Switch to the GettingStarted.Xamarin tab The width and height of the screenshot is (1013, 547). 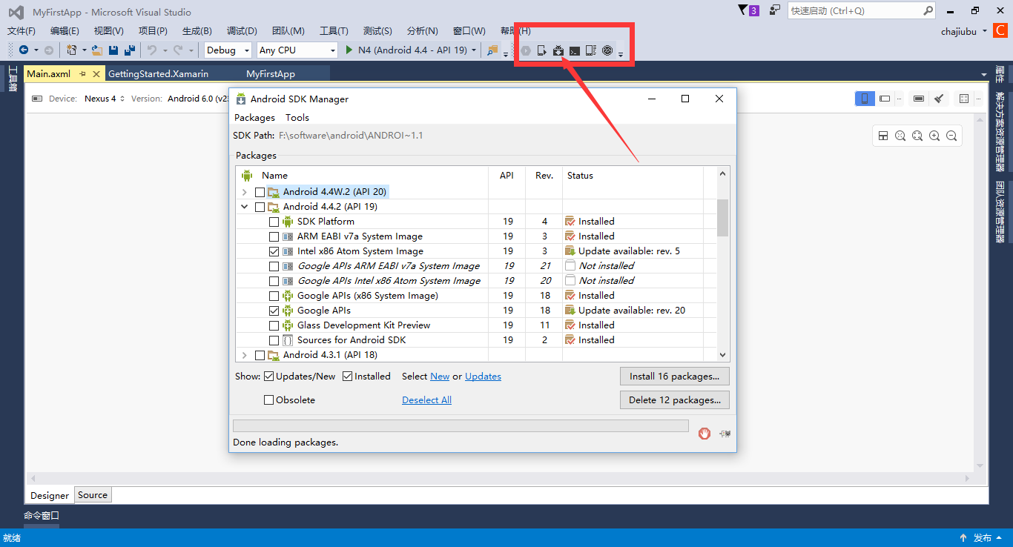point(159,74)
